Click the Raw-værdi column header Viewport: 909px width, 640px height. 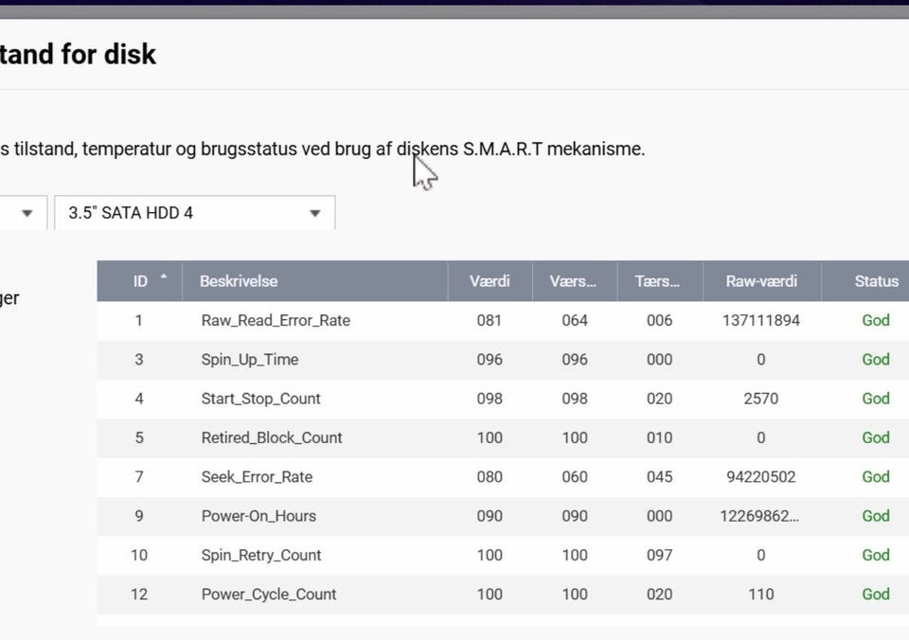pos(761,281)
